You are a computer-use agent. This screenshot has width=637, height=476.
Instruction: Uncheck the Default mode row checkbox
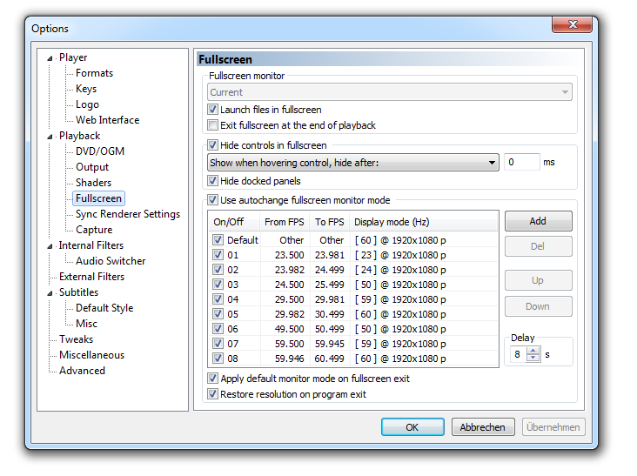click(218, 240)
